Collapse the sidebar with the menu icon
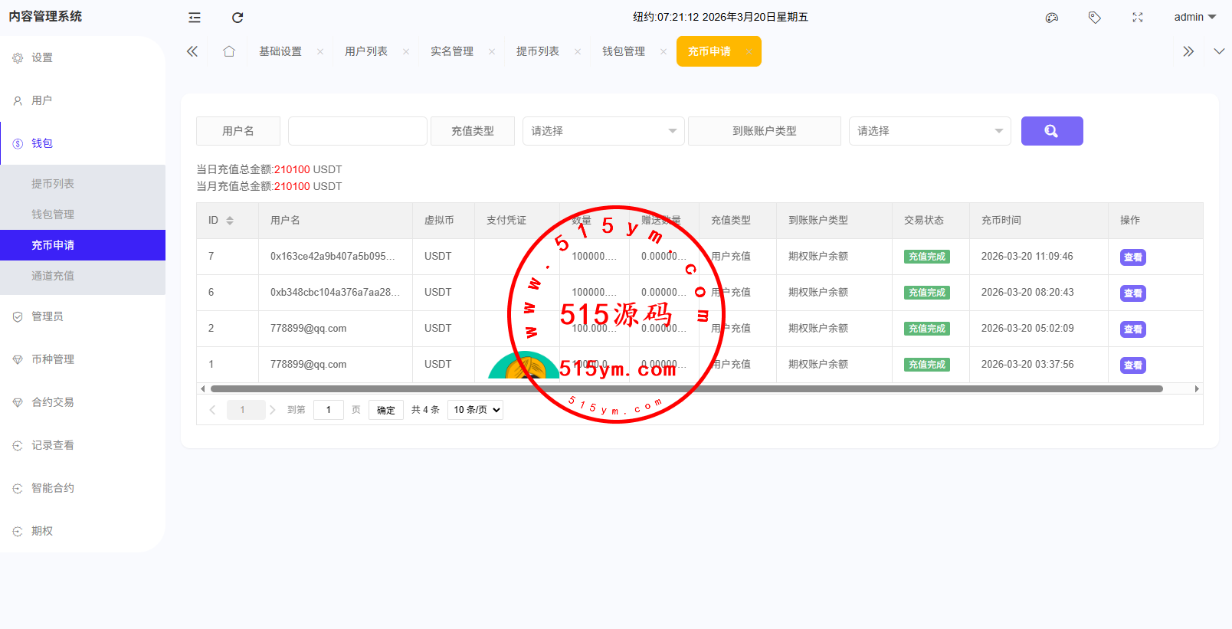Viewport: 1232px width, 629px height. (x=195, y=18)
